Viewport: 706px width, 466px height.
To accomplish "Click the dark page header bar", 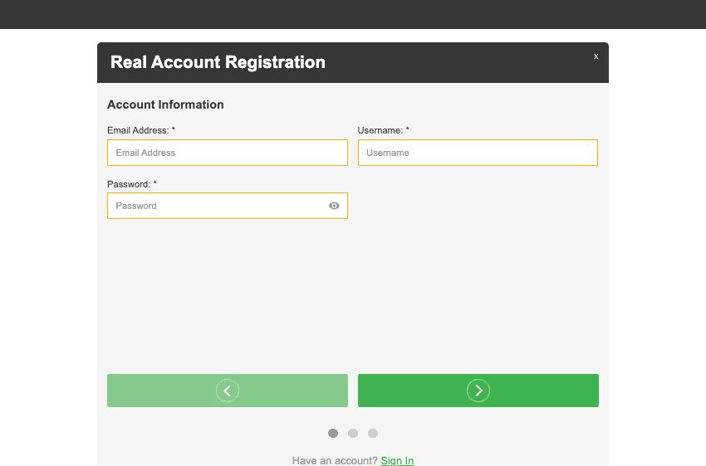I will [353, 14].
